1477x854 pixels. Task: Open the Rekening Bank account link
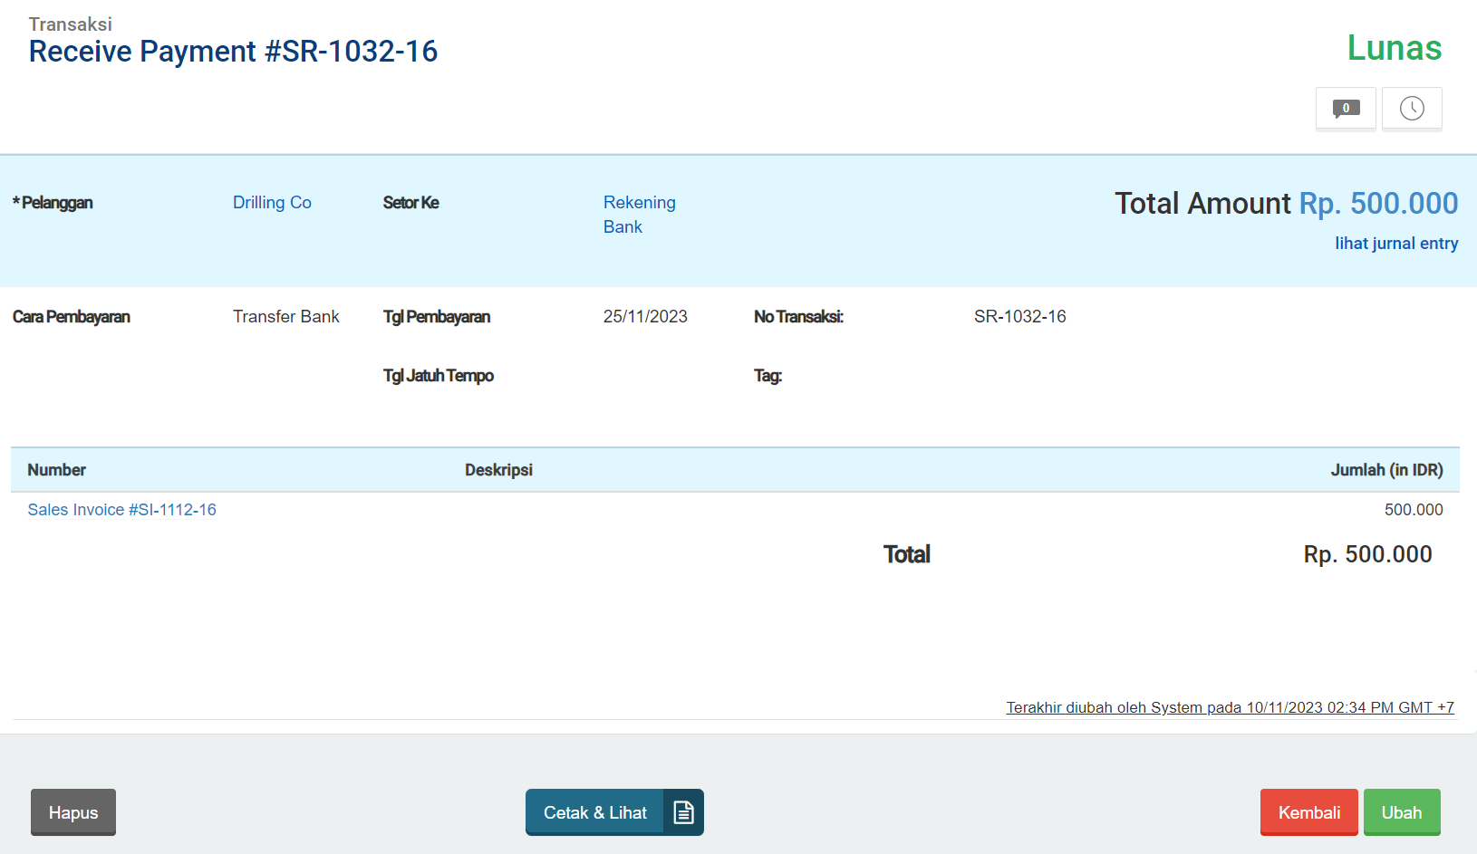click(639, 215)
